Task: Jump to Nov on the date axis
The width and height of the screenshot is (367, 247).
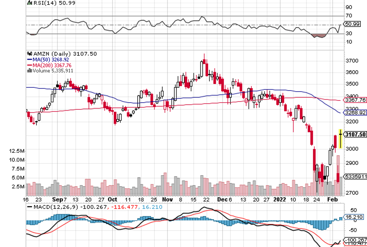Action: point(167,199)
